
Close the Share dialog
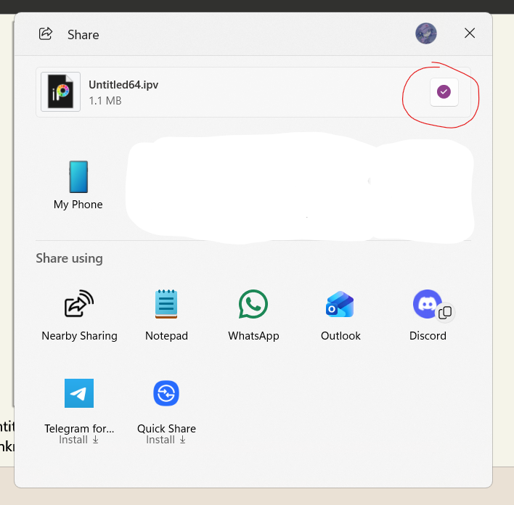470,33
